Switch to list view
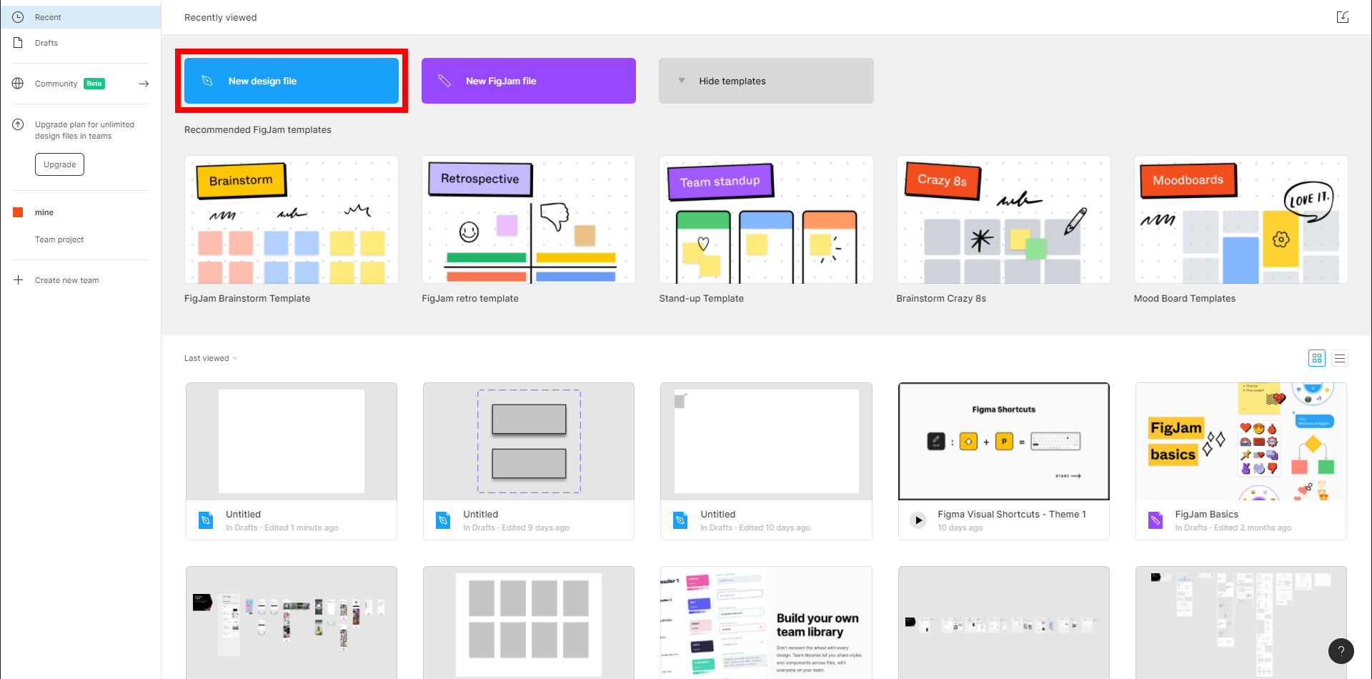Viewport: 1372px width, 679px height. [x=1340, y=358]
